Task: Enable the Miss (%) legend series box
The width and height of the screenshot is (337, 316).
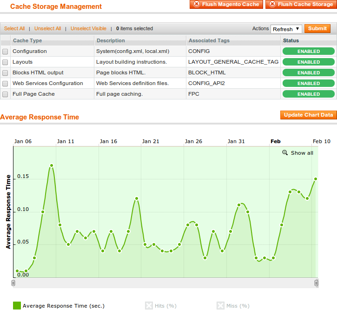Action: [x=220, y=306]
